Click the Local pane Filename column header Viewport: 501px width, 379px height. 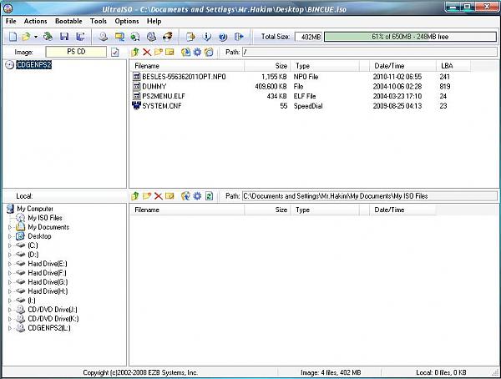pos(187,210)
